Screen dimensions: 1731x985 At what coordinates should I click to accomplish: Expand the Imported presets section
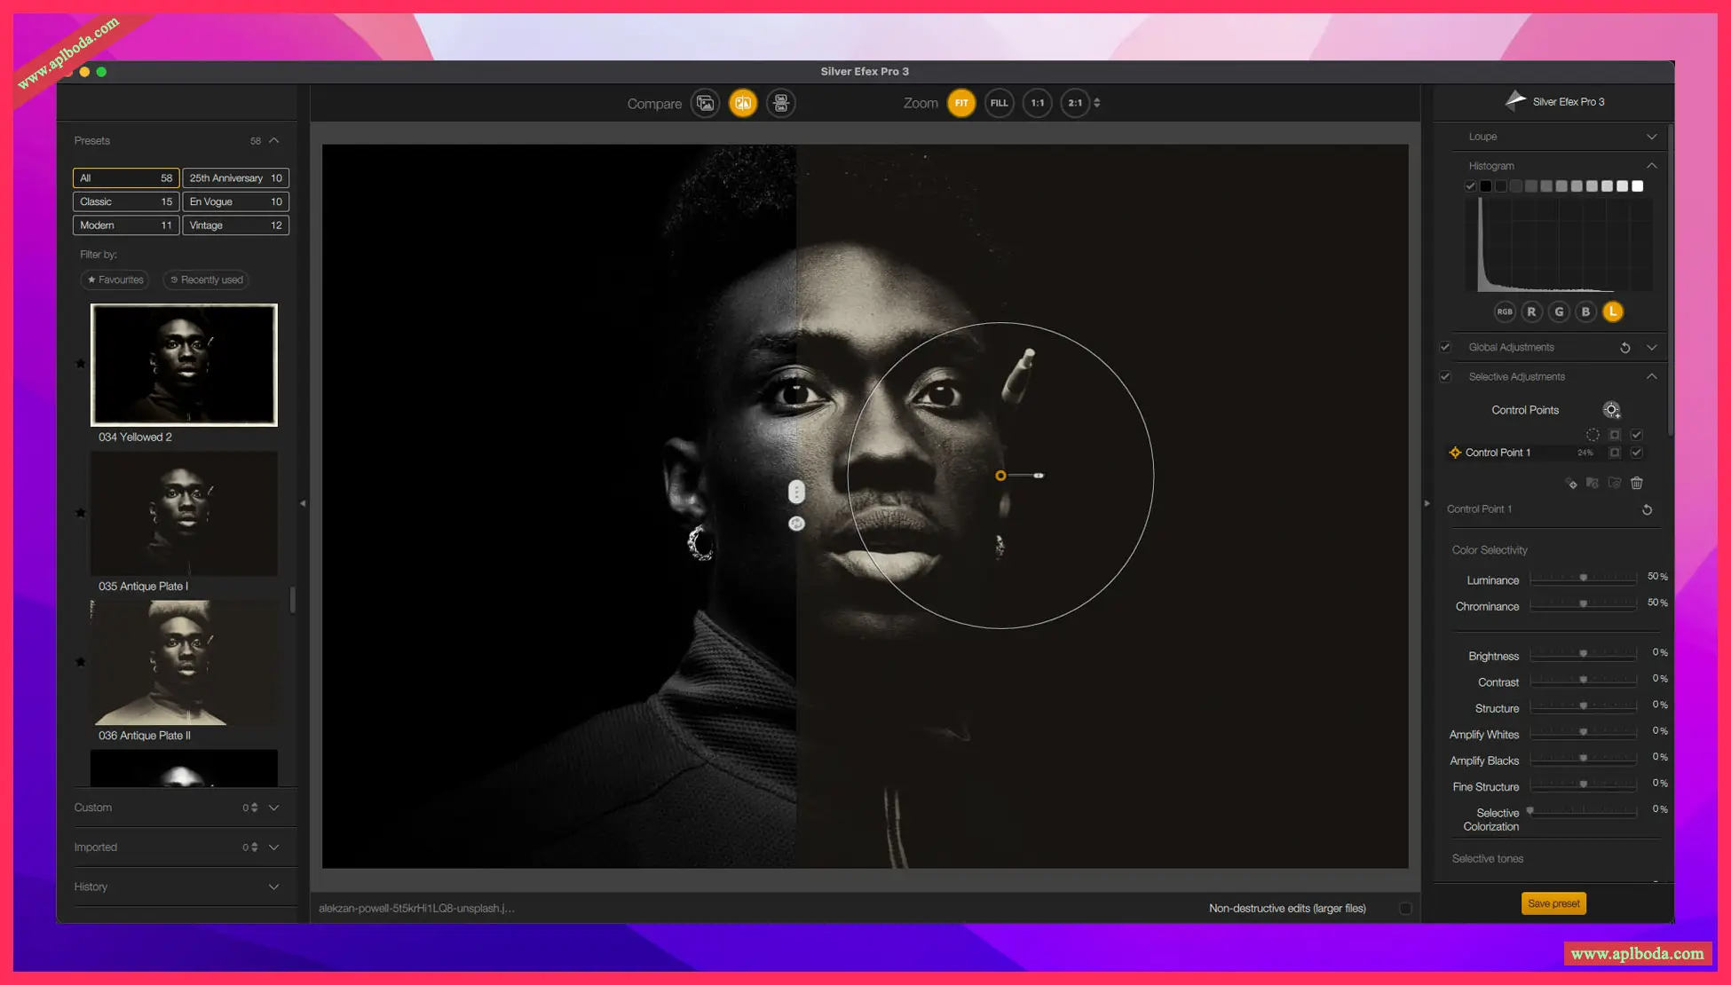pyautogui.click(x=273, y=847)
